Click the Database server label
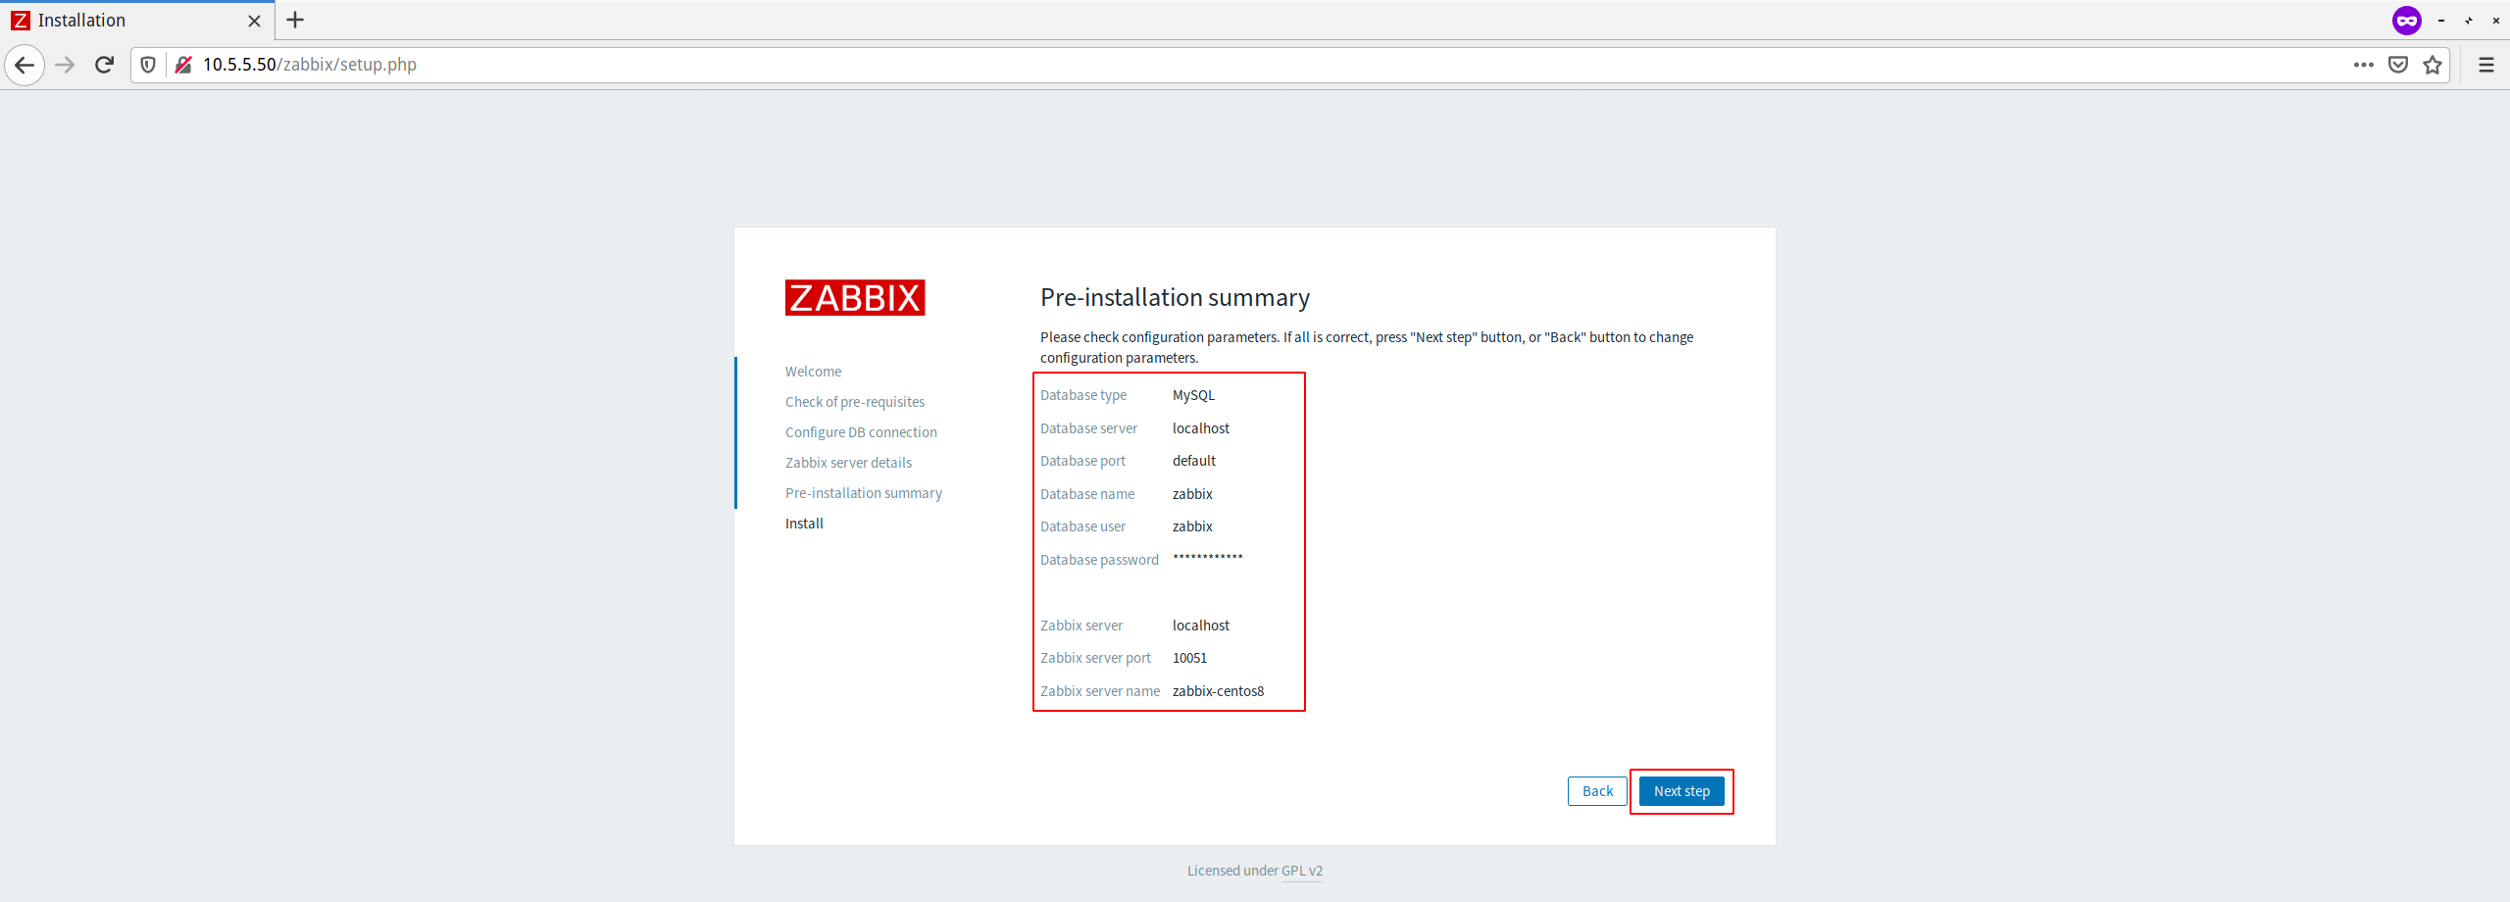Image resolution: width=2510 pixels, height=902 pixels. tap(1088, 428)
